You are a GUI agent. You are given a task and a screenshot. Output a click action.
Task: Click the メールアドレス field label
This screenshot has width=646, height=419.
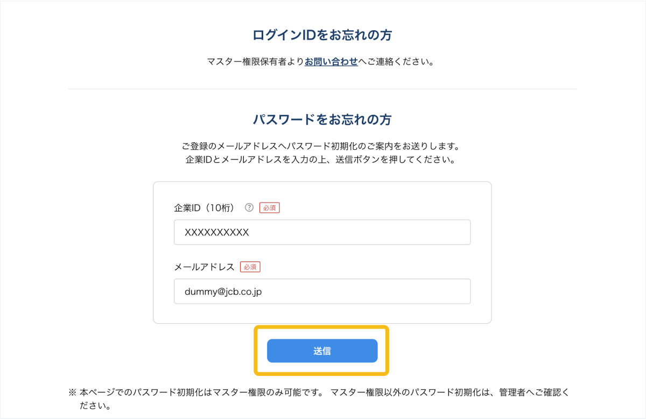204,267
